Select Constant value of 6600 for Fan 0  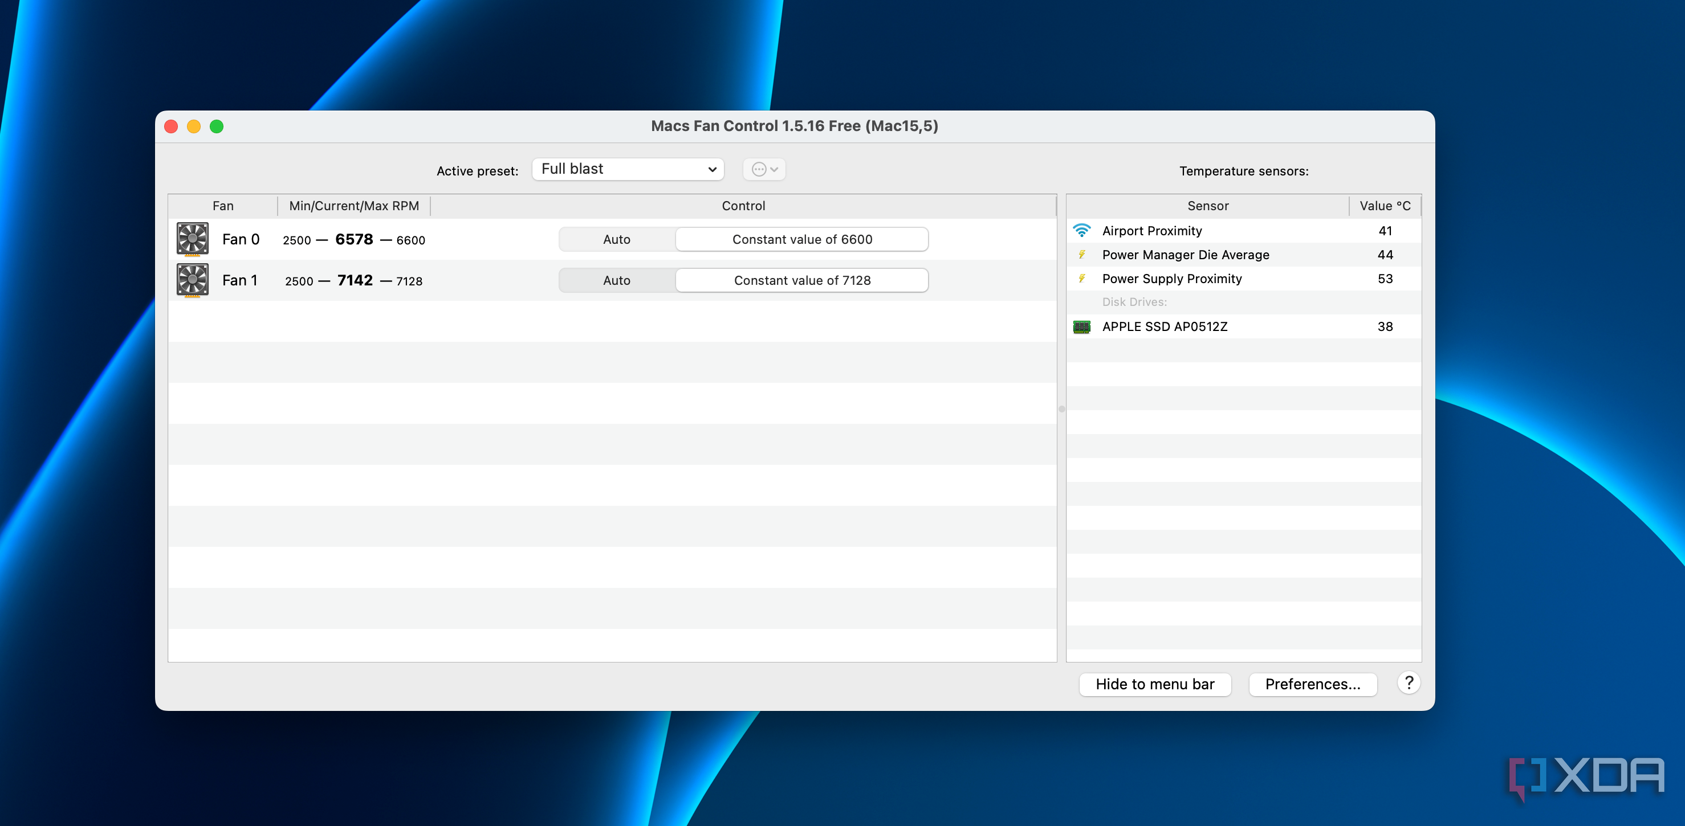[802, 239]
